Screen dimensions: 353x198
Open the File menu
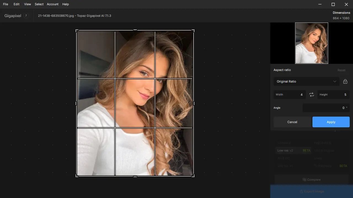coord(6,4)
